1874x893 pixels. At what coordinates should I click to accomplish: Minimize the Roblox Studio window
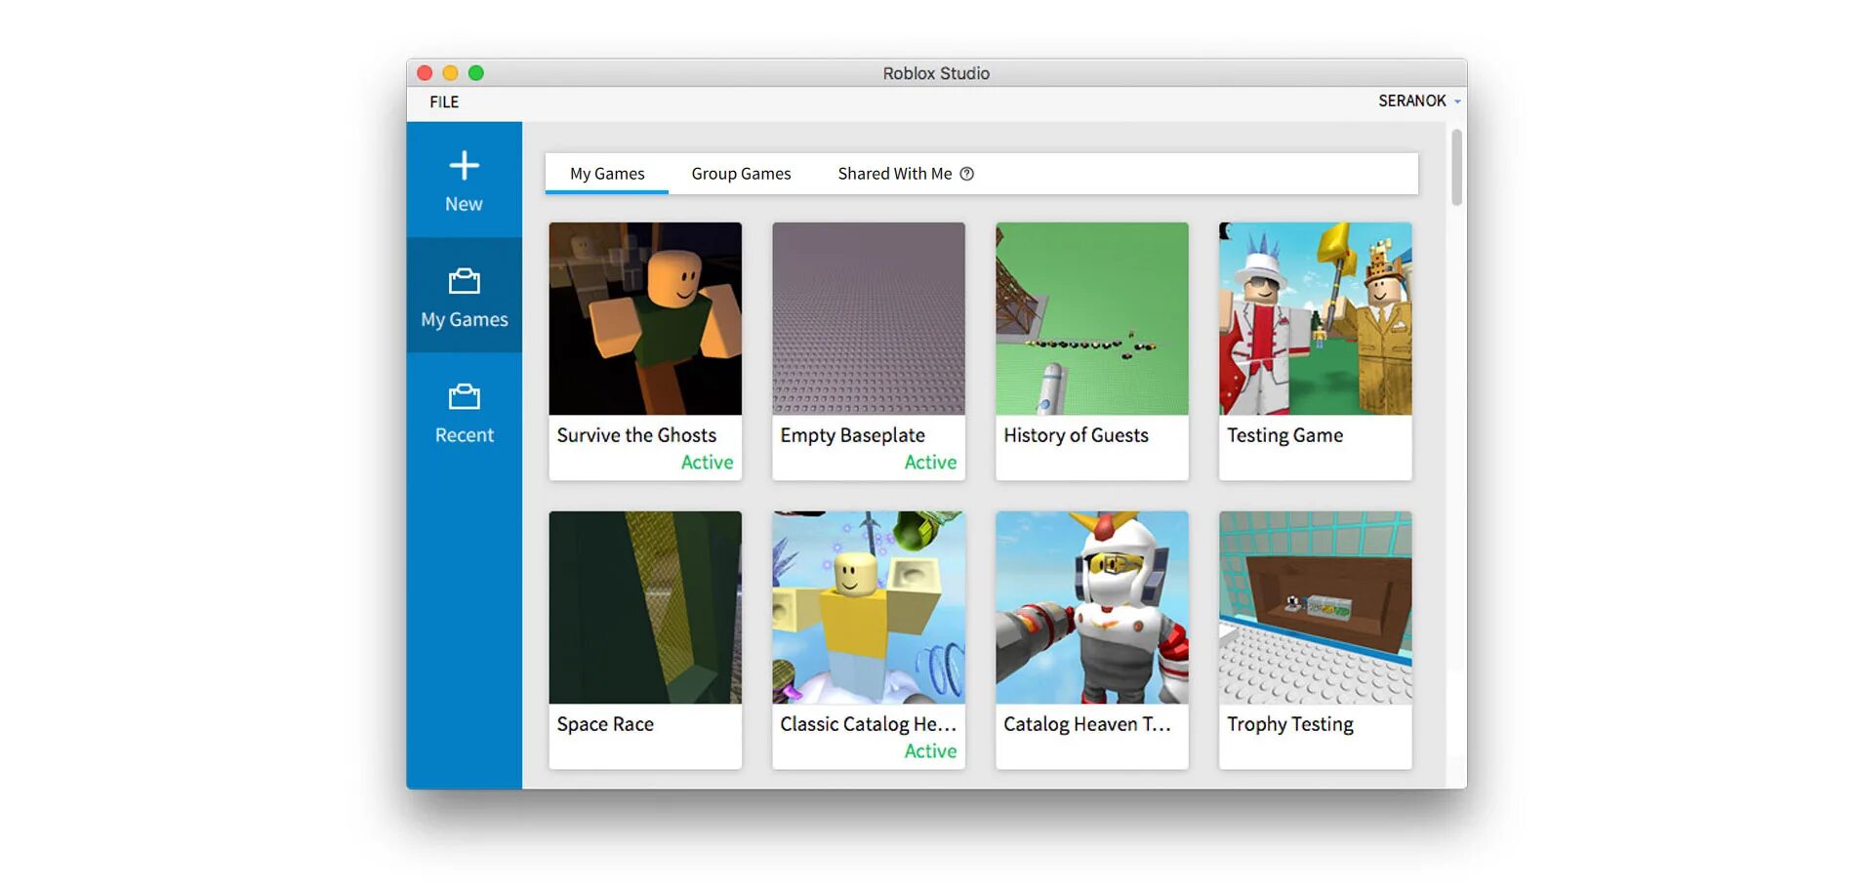pos(450,73)
